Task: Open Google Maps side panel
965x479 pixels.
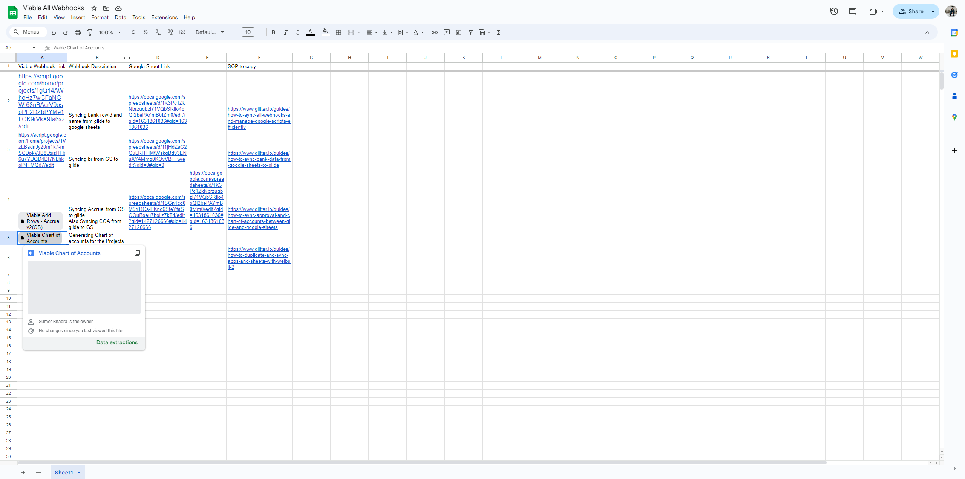Action: click(x=954, y=117)
